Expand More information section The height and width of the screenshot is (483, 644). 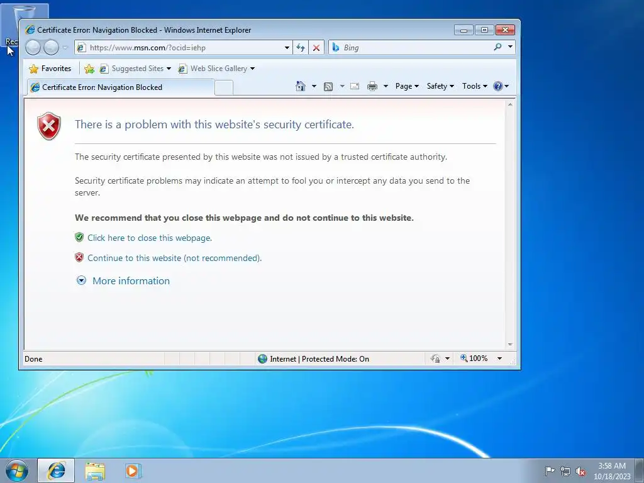pyautogui.click(x=81, y=280)
